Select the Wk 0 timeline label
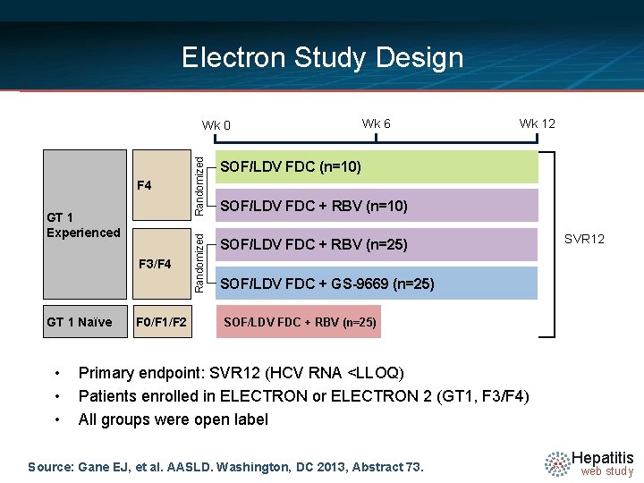This screenshot has height=483, width=644. 216,125
